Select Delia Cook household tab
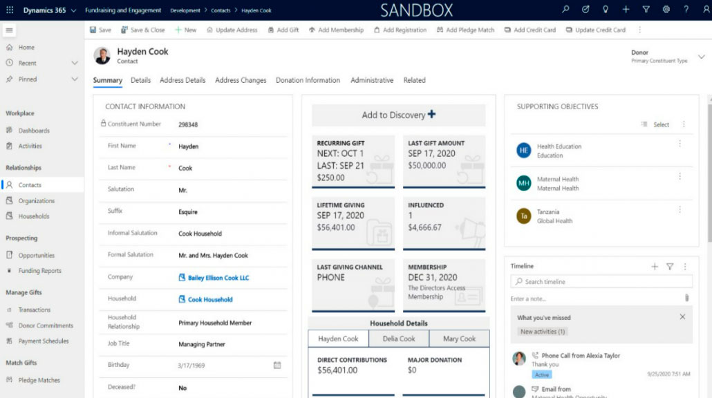Image resolution: width=712 pixels, height=398 pixels. [399, 339]
